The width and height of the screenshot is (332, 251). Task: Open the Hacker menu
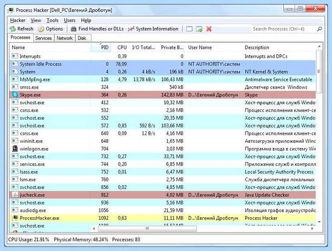coord(18,21)
